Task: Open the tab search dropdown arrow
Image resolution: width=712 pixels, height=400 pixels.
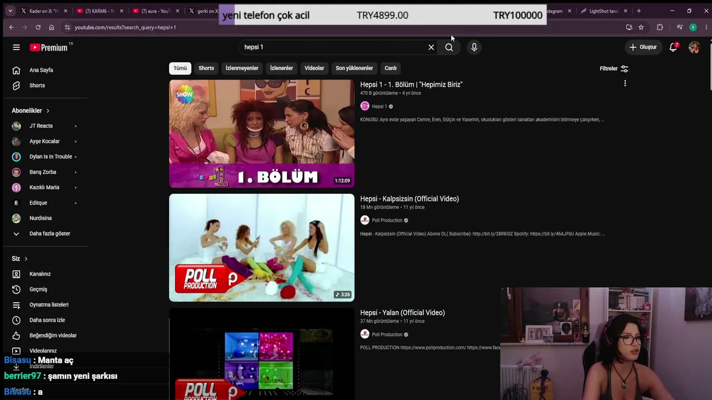Action: pyautogui.click(x=10, y=11)
